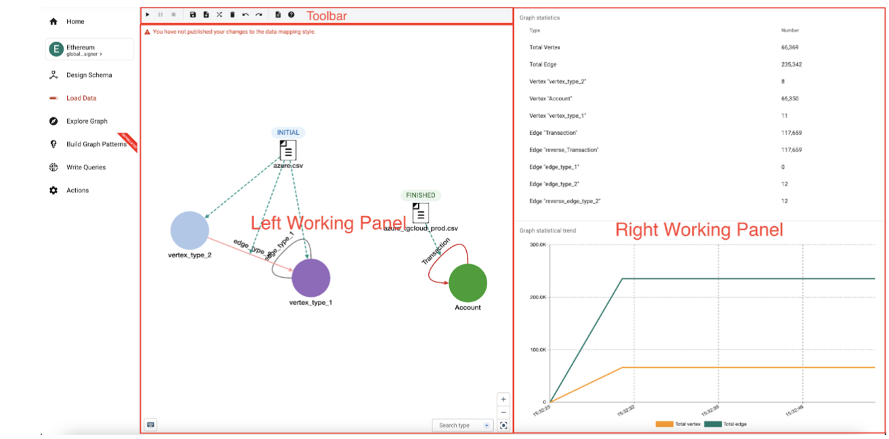Select the green Account vertex node
Screen dimensions: 889x439
(x=468, y=283)
